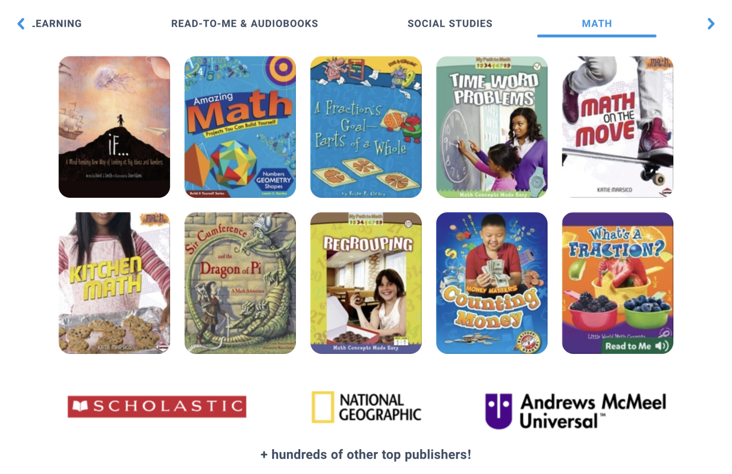Switch to the Social Studies tab
The image size is (732, 474).
[450, 23]
